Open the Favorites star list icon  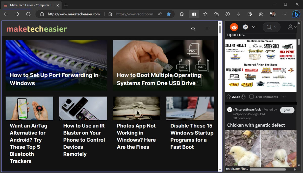click(205, 14)
